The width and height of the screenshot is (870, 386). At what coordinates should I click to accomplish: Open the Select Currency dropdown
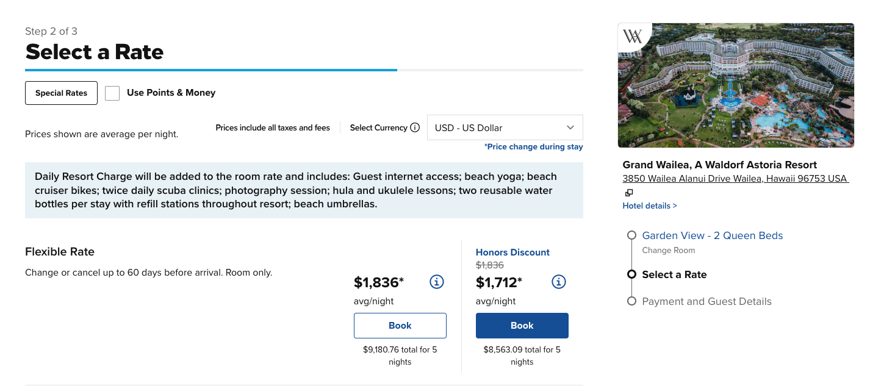tap(505, 127)
